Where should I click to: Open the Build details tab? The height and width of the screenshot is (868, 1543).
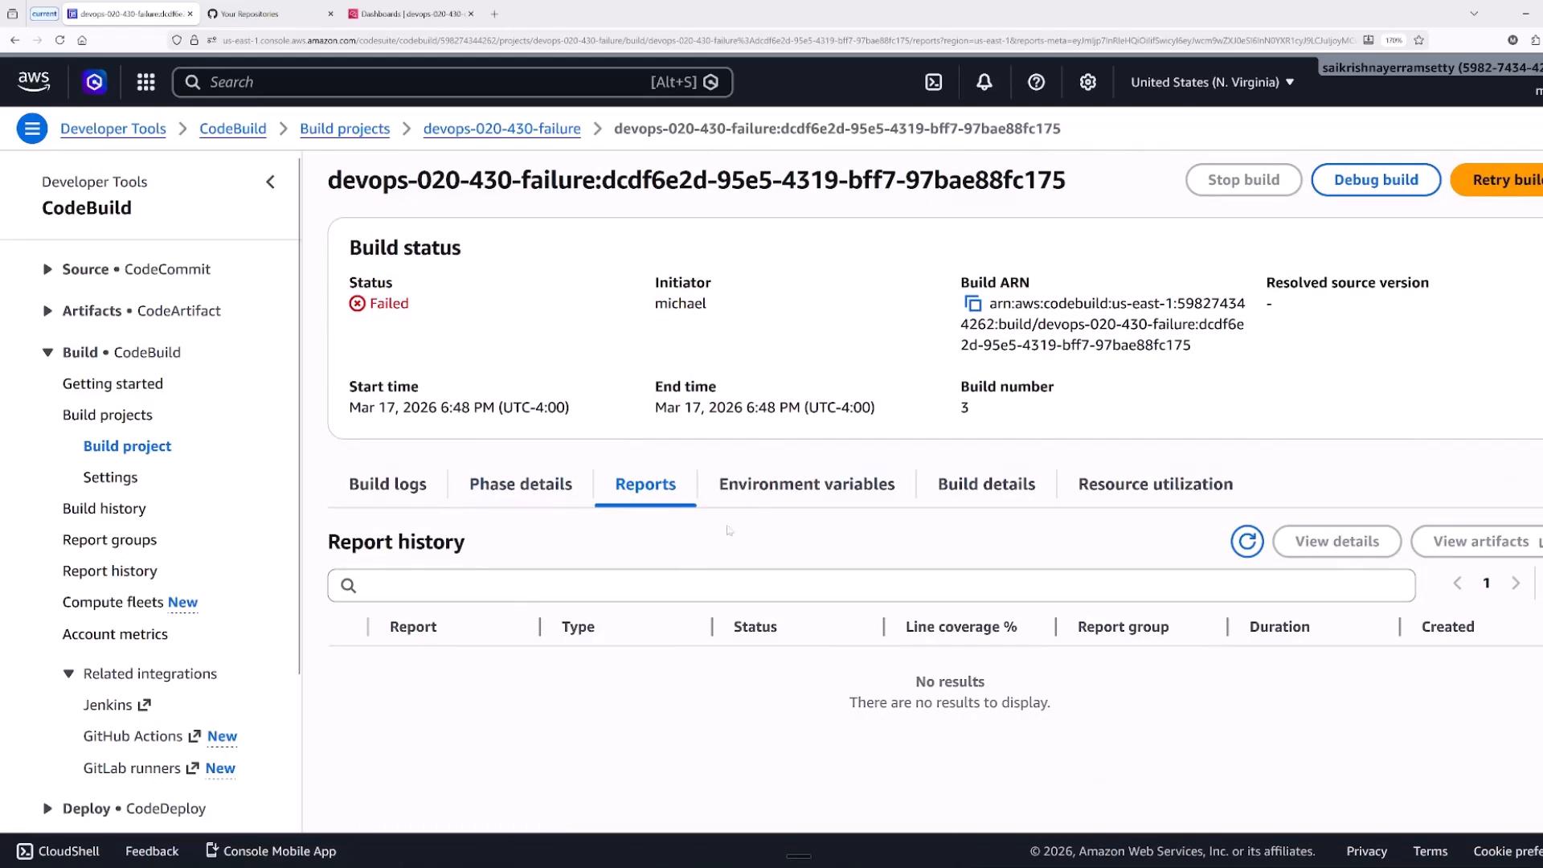click(986, 485)
